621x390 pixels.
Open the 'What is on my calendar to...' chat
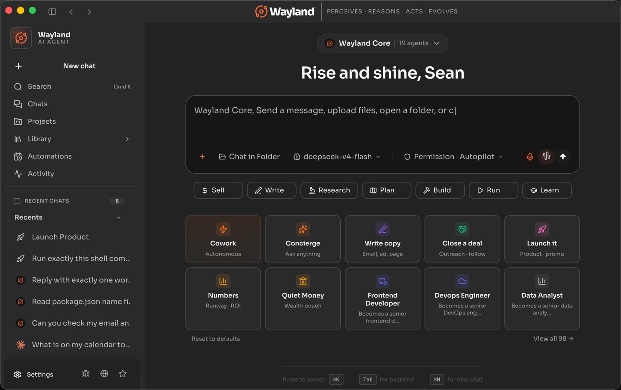pyautogui.click(x=72, y=345)
